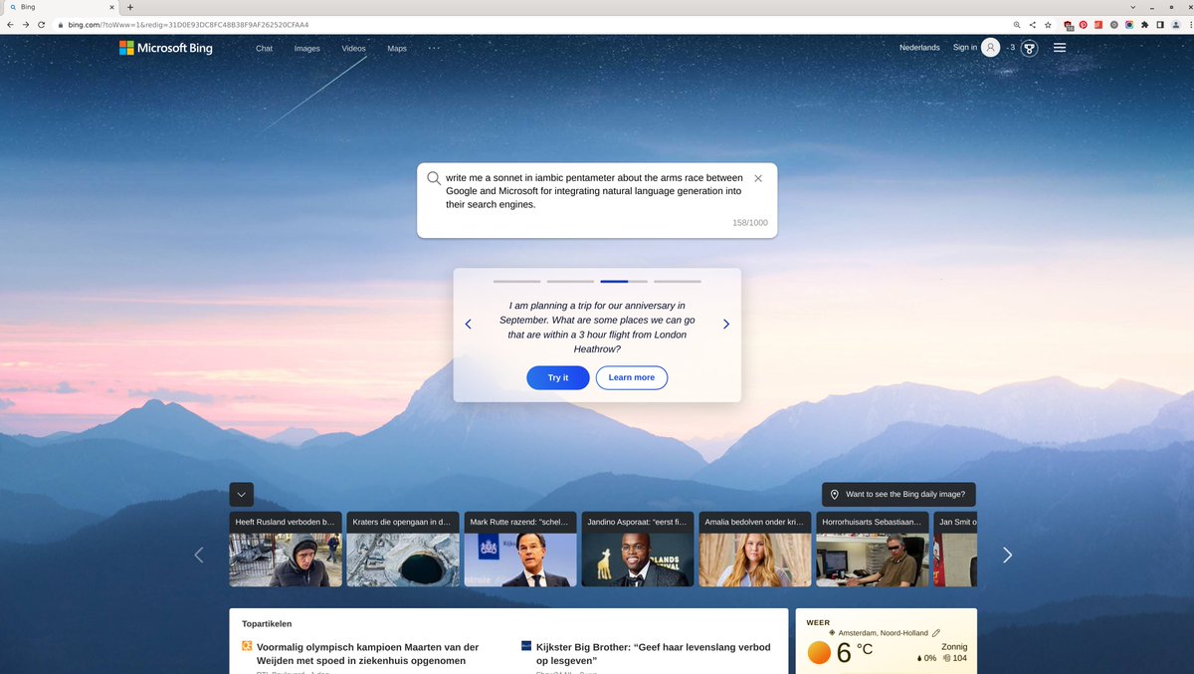The image size is (1194, 674).
Task: Click the Sign in link
Action: click(965, 48)
